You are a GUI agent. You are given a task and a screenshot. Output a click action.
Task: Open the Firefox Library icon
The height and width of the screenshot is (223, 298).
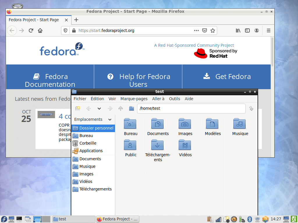point(238,30)
